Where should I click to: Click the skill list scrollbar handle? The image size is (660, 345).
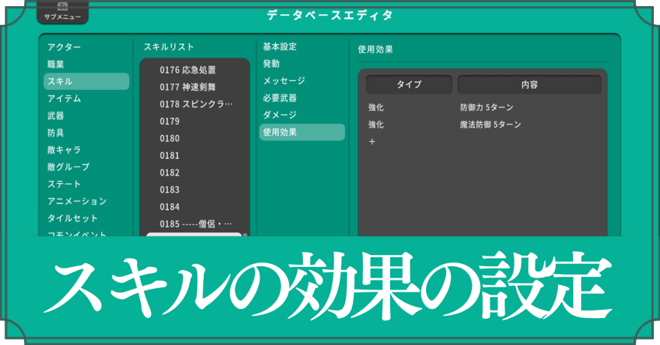[245, 235]
